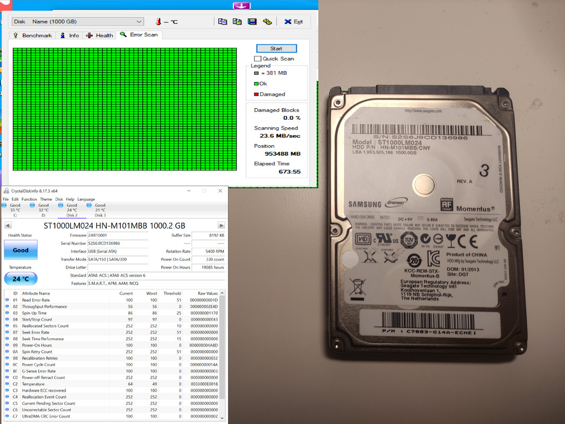Select the Power-On Hours attribute row text
The image size is (565, 424).
37,345
